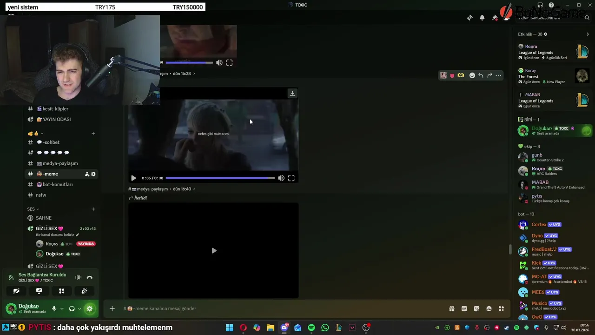Jump to forwarded source medya-paylaşım dün 16:40

point(161,189)
